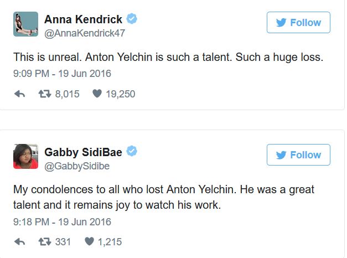The height and width of the screenshot is (258, 347).
Task: Visit the @GabbySidibe handle
Action: (77, 166)
